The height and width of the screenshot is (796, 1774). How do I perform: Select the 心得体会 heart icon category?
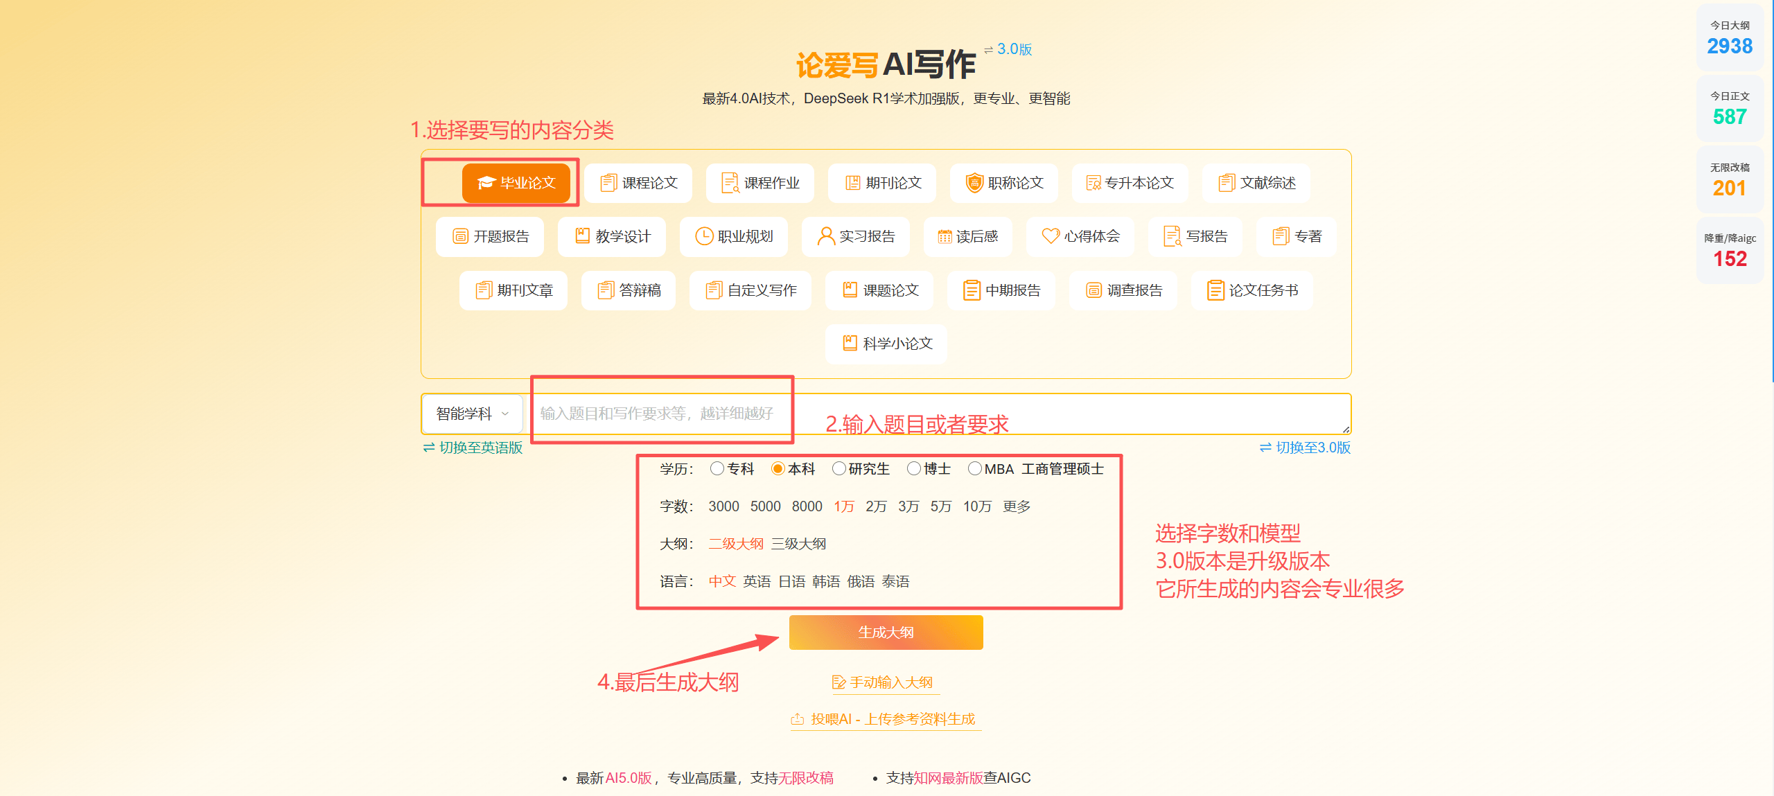pyautogui.click(x=1080, y=236)
